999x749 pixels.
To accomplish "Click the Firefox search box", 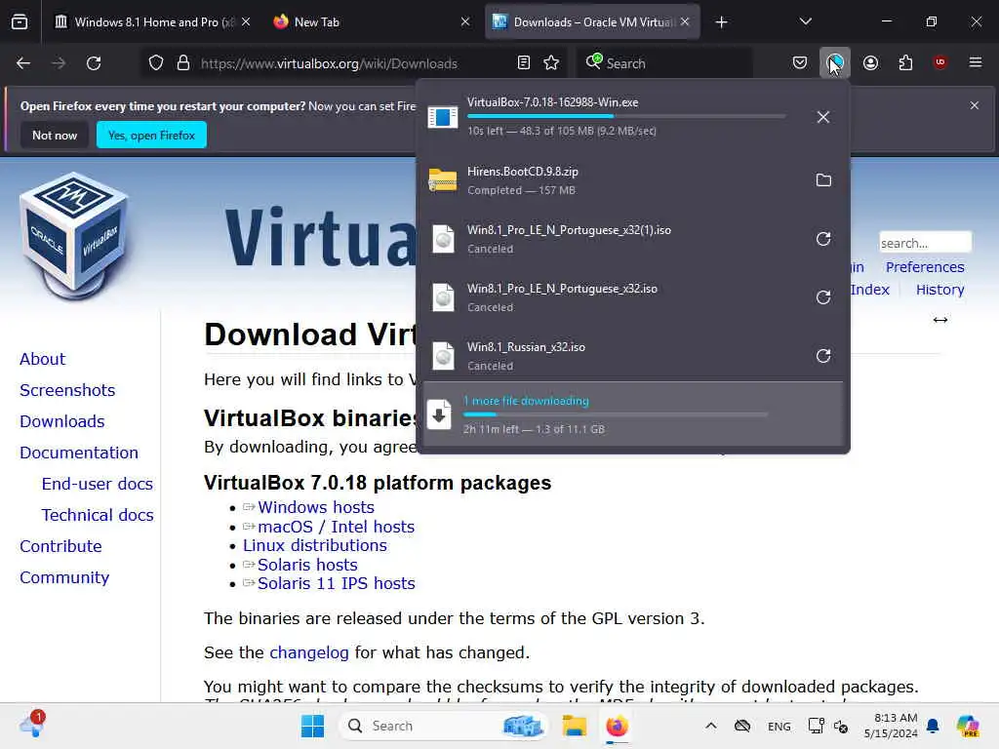I will point(664,63).
